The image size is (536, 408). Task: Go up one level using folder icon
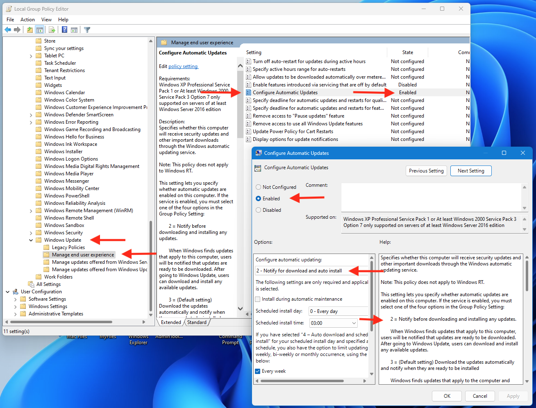pos(30,29)
